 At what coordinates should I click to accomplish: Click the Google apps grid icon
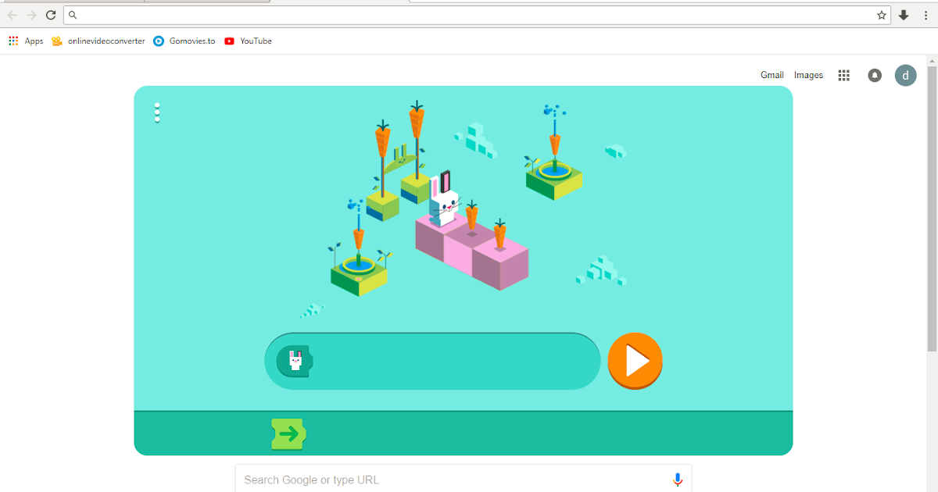click(x=843, y=75)
